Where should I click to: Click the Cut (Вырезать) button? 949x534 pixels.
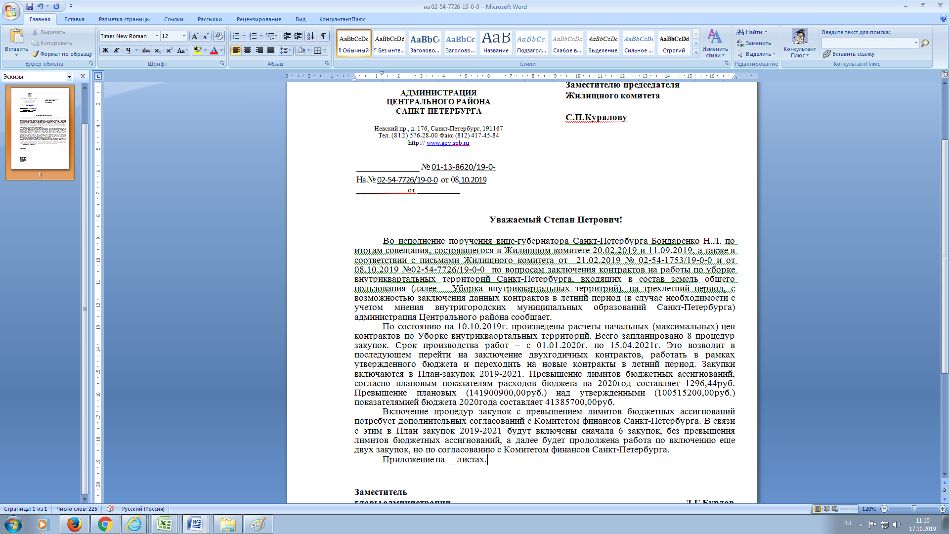point(48,32)
